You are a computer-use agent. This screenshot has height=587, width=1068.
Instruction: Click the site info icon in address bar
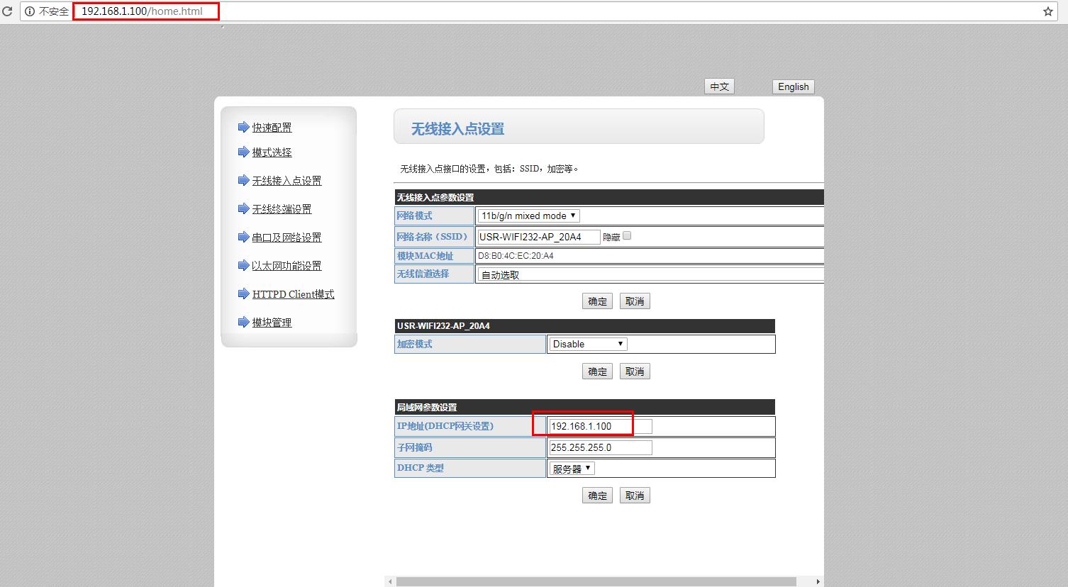pyautogui.click(x=30, y=11)
